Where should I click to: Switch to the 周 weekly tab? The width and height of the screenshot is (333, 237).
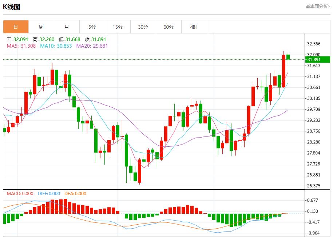(41, 27)
